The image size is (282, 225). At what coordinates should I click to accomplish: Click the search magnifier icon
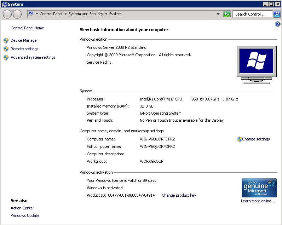pos(277,14)
